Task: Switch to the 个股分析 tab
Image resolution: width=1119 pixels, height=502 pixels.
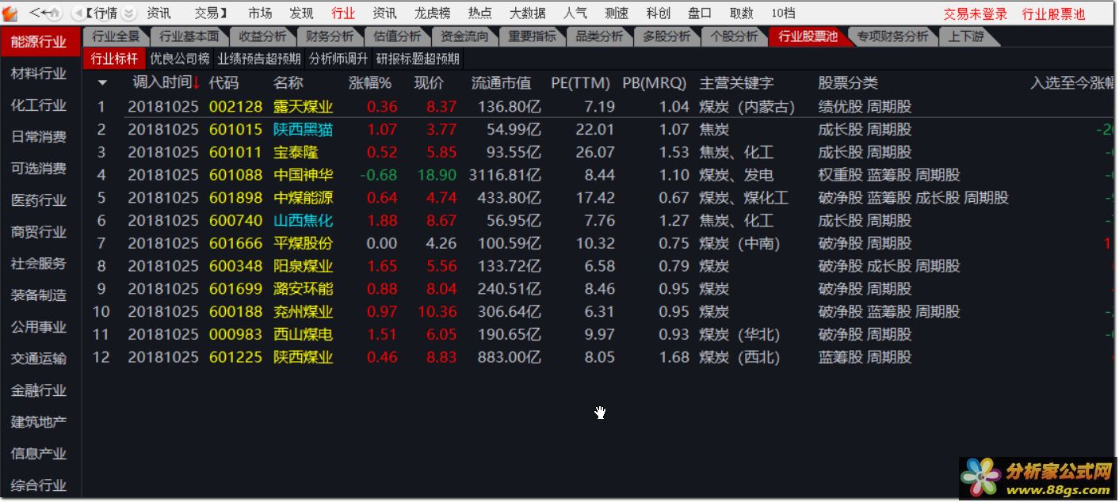Action: tap(734, 36)
